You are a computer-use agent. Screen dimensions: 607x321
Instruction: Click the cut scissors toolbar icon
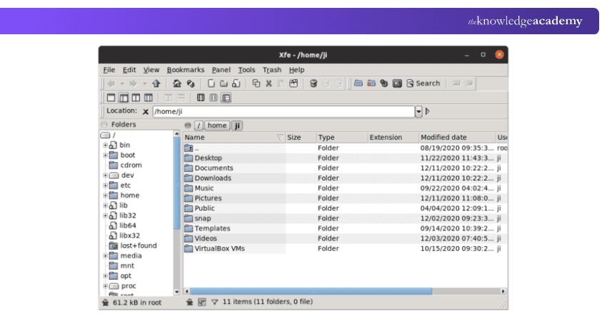point(269,83)
